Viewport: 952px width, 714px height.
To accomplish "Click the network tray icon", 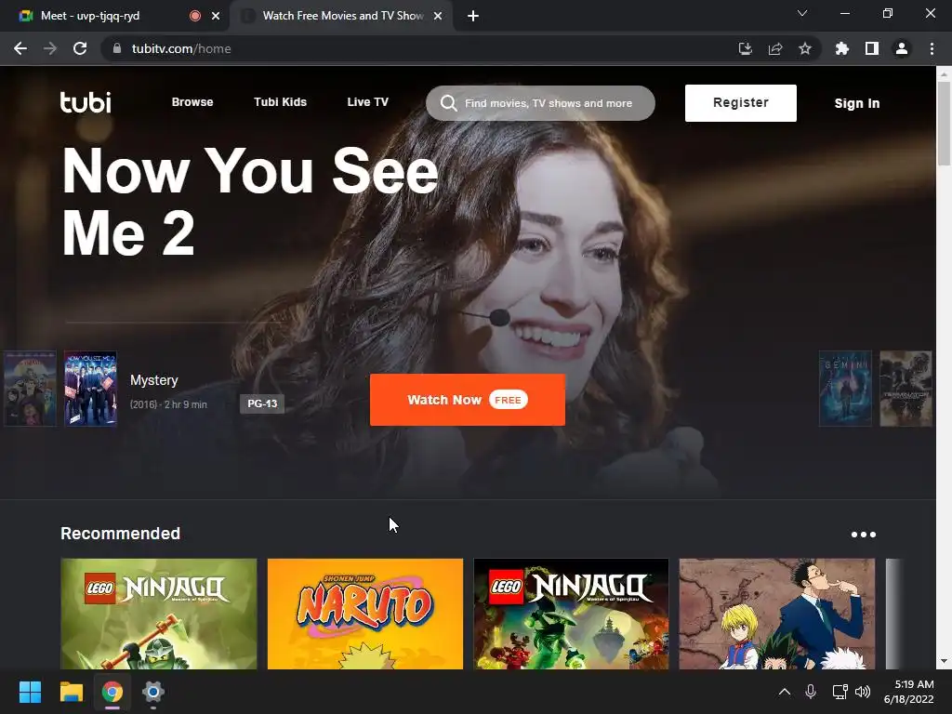I will [840, 692].
